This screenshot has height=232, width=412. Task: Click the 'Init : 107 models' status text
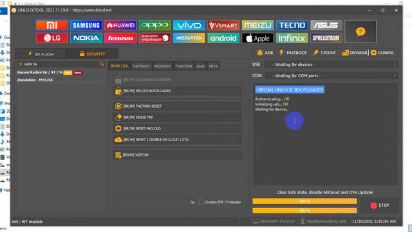[27, 222]
